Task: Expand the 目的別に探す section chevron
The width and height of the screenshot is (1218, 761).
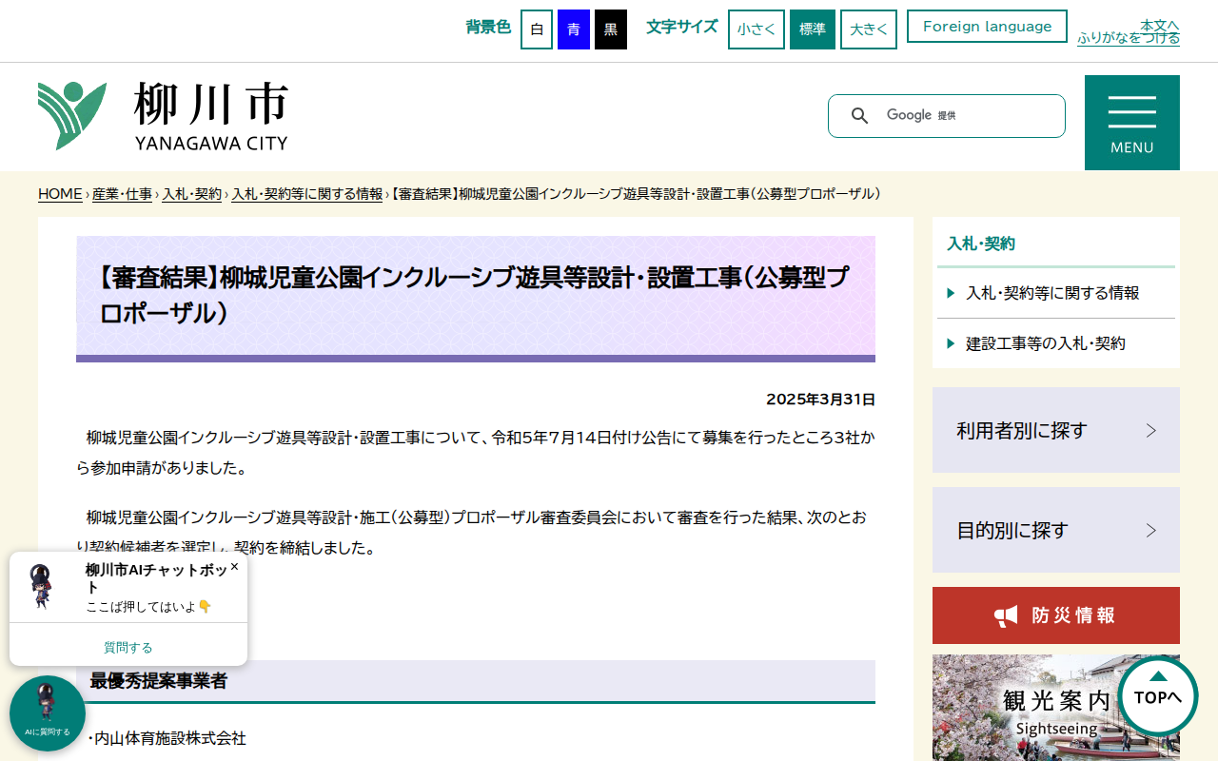Action: pyautogui.click(x=1151, y=530)
